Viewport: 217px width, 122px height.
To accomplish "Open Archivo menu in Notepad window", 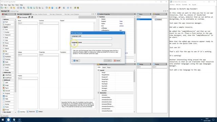I will (x=172, y=5).
